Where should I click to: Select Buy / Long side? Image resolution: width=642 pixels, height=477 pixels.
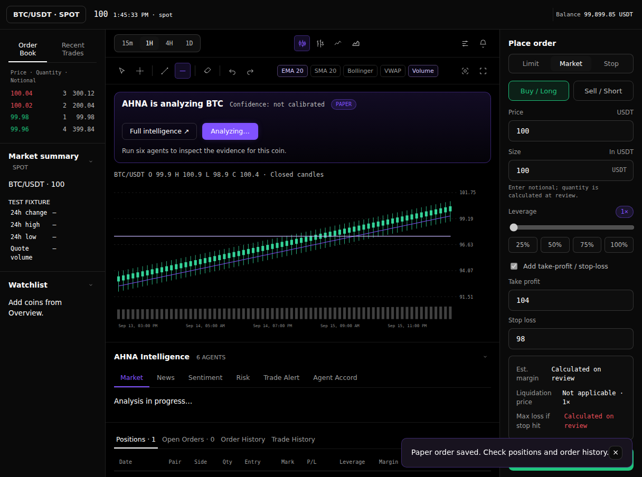click(539, 91)
